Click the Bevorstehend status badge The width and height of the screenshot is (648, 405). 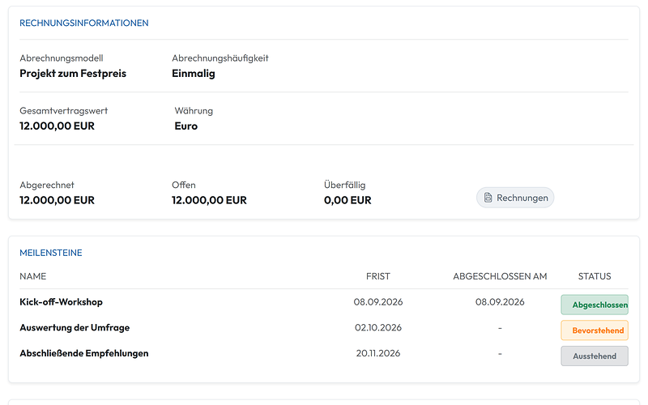coord(595,330)
